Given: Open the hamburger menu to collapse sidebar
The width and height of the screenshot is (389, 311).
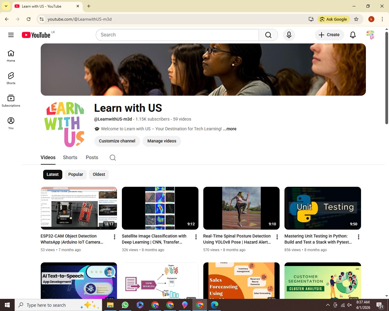Looking at the screenshot, I should click(x=11, y=35).
